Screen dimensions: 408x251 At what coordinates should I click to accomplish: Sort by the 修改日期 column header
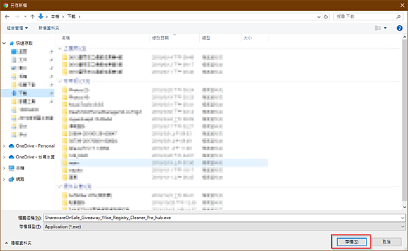tap(160, 38)
